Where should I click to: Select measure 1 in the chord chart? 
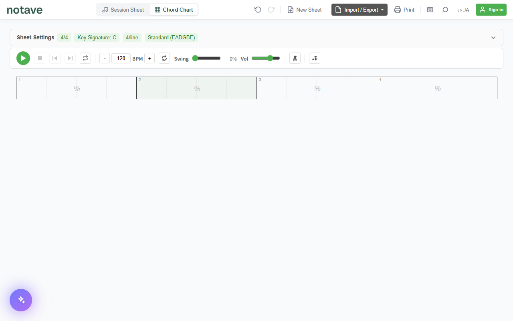[x=77, y=88]
